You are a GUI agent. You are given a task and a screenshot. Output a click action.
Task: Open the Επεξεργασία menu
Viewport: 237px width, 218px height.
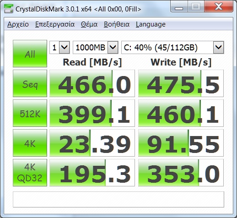(x=55, y=24)
